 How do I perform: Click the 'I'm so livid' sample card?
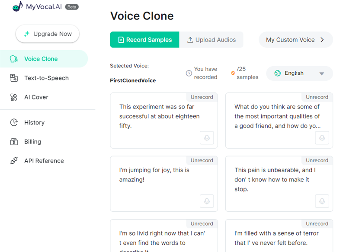tap(164, 237)
